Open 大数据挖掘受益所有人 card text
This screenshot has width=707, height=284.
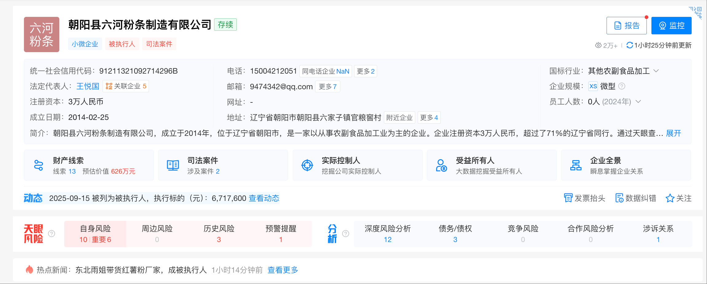click(x=489, y=171)
